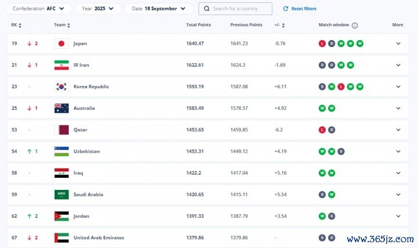Click the Search for a country field
418x248 pixels.
(240, 9)
